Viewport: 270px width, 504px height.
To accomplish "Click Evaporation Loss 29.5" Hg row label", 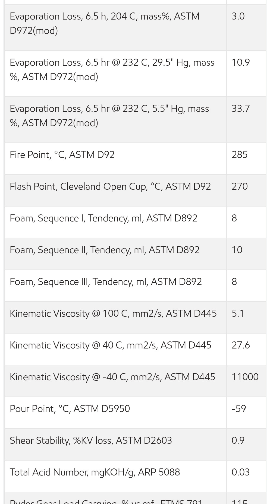I will click(x=112, y=69).
